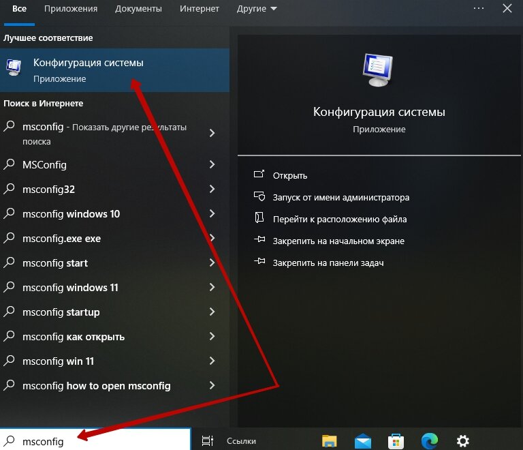Select Перейти к расположению файла

340,220
